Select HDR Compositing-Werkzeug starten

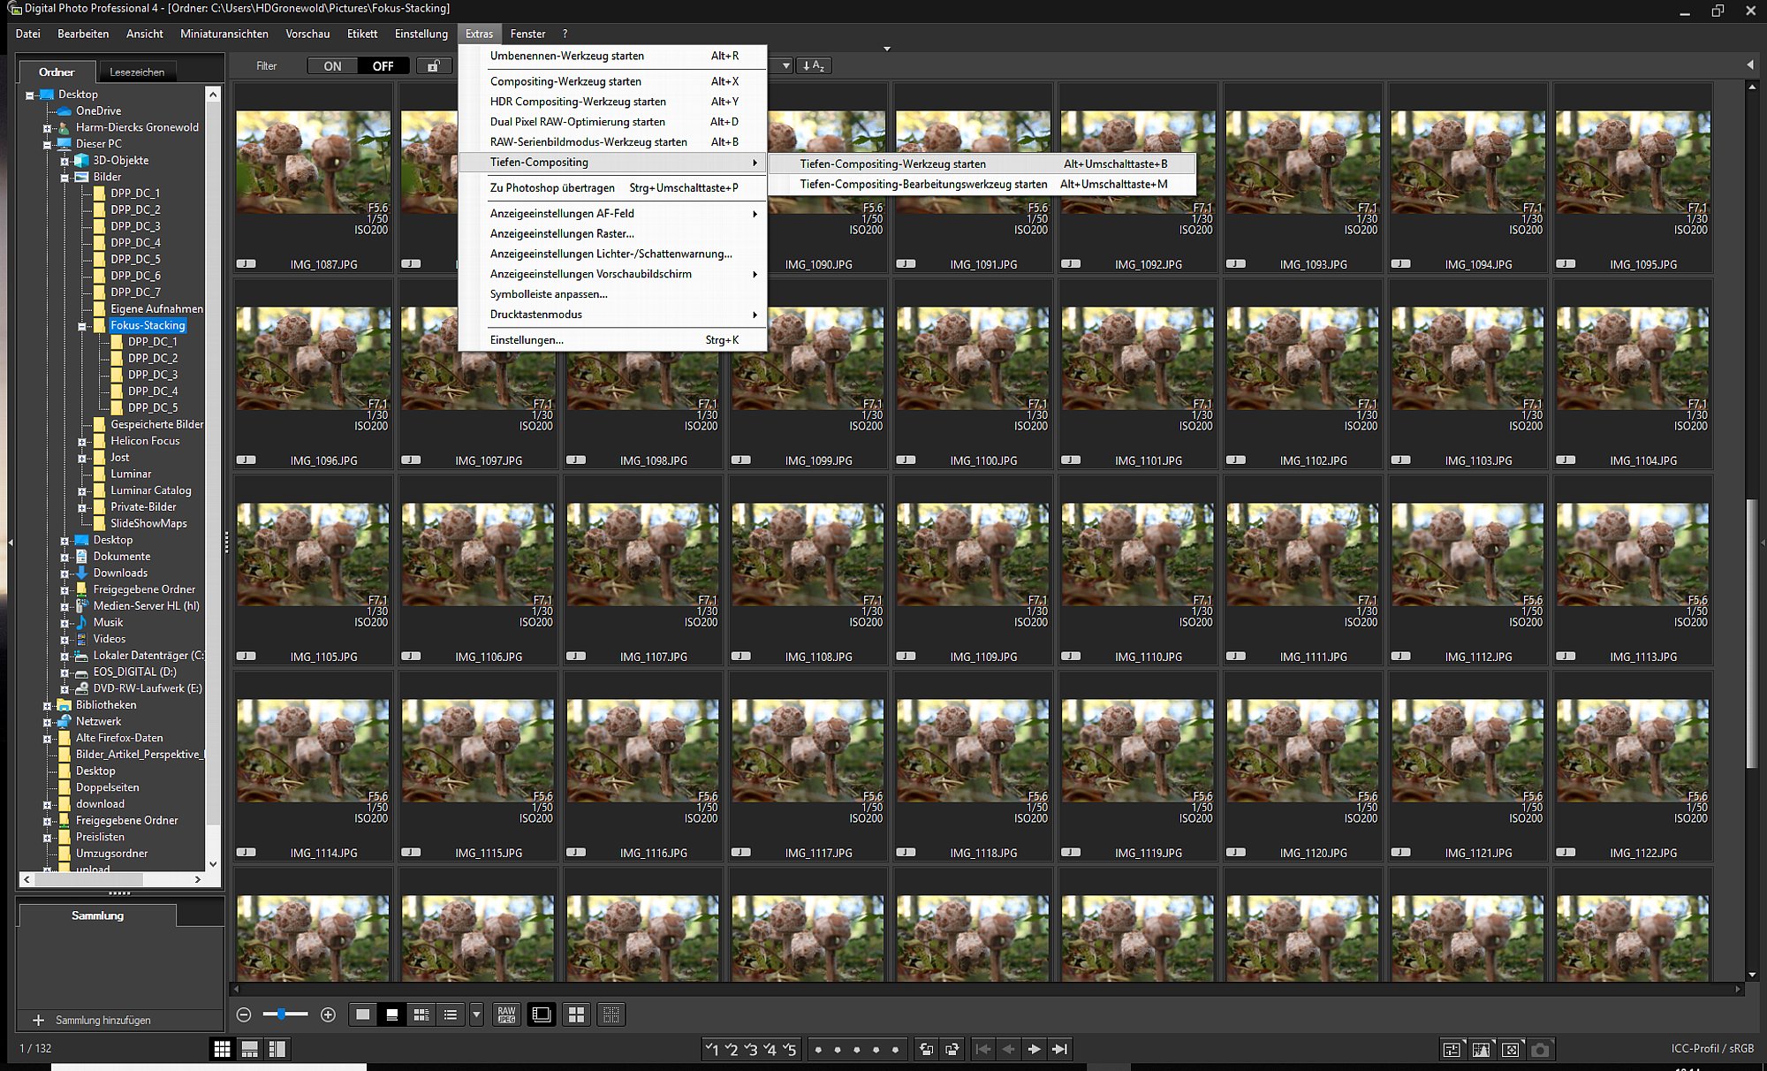tap(612, 102)
